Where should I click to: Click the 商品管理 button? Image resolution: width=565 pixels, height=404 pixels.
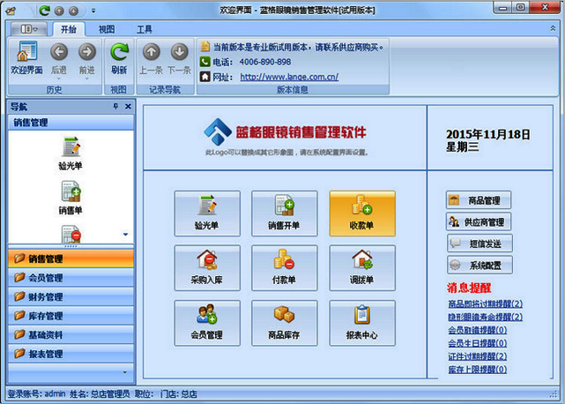(479, 200)
